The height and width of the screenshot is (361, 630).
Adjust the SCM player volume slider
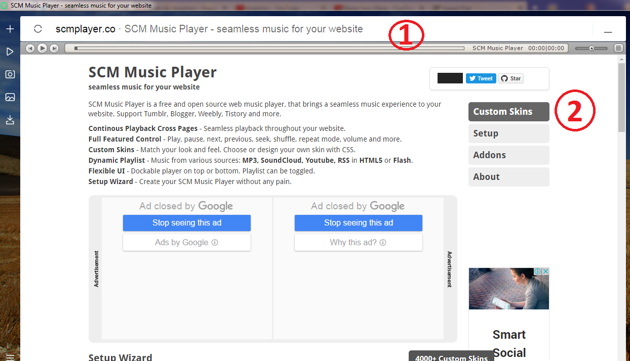click(592, 48)
